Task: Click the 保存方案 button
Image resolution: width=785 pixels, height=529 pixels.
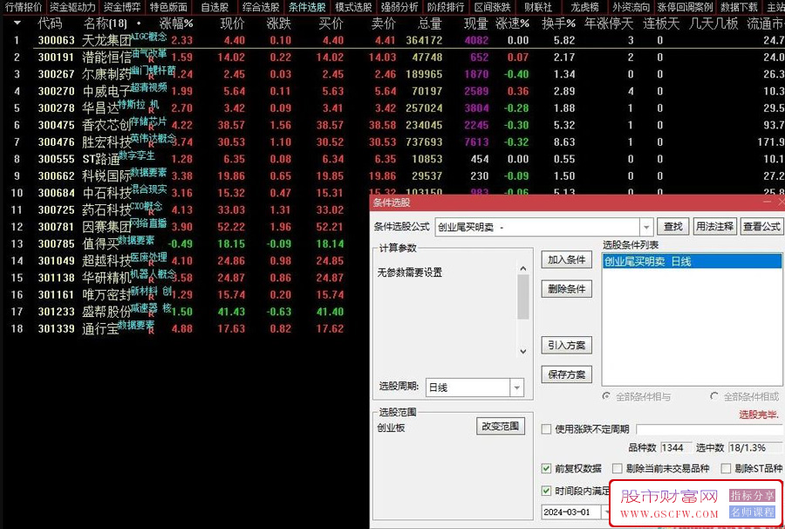Action: tap(567, 374)
